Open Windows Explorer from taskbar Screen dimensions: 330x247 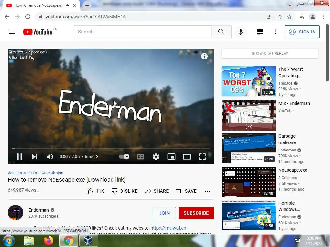pos(29,241)
